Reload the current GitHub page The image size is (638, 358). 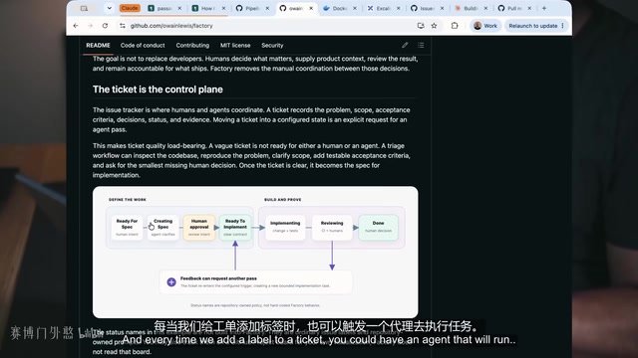click(105, 26)
